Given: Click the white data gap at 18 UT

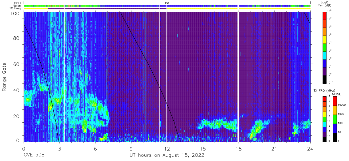Looking at the screenshot, I should coord(238,77).
